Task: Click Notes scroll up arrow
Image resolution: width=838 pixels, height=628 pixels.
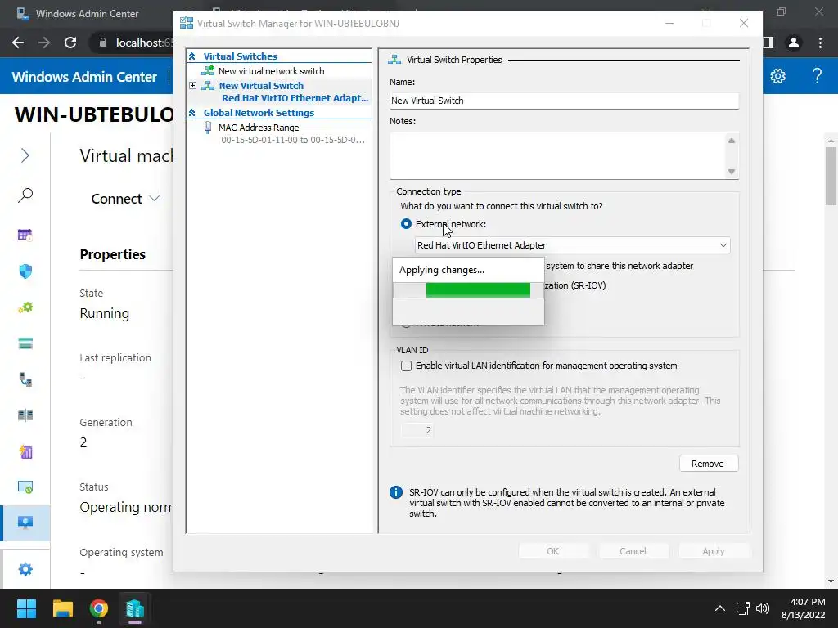Action: coord(731,141)
